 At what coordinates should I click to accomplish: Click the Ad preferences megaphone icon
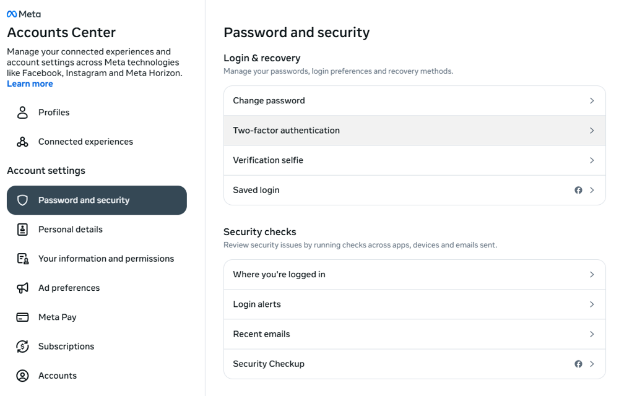click(22, 288)
